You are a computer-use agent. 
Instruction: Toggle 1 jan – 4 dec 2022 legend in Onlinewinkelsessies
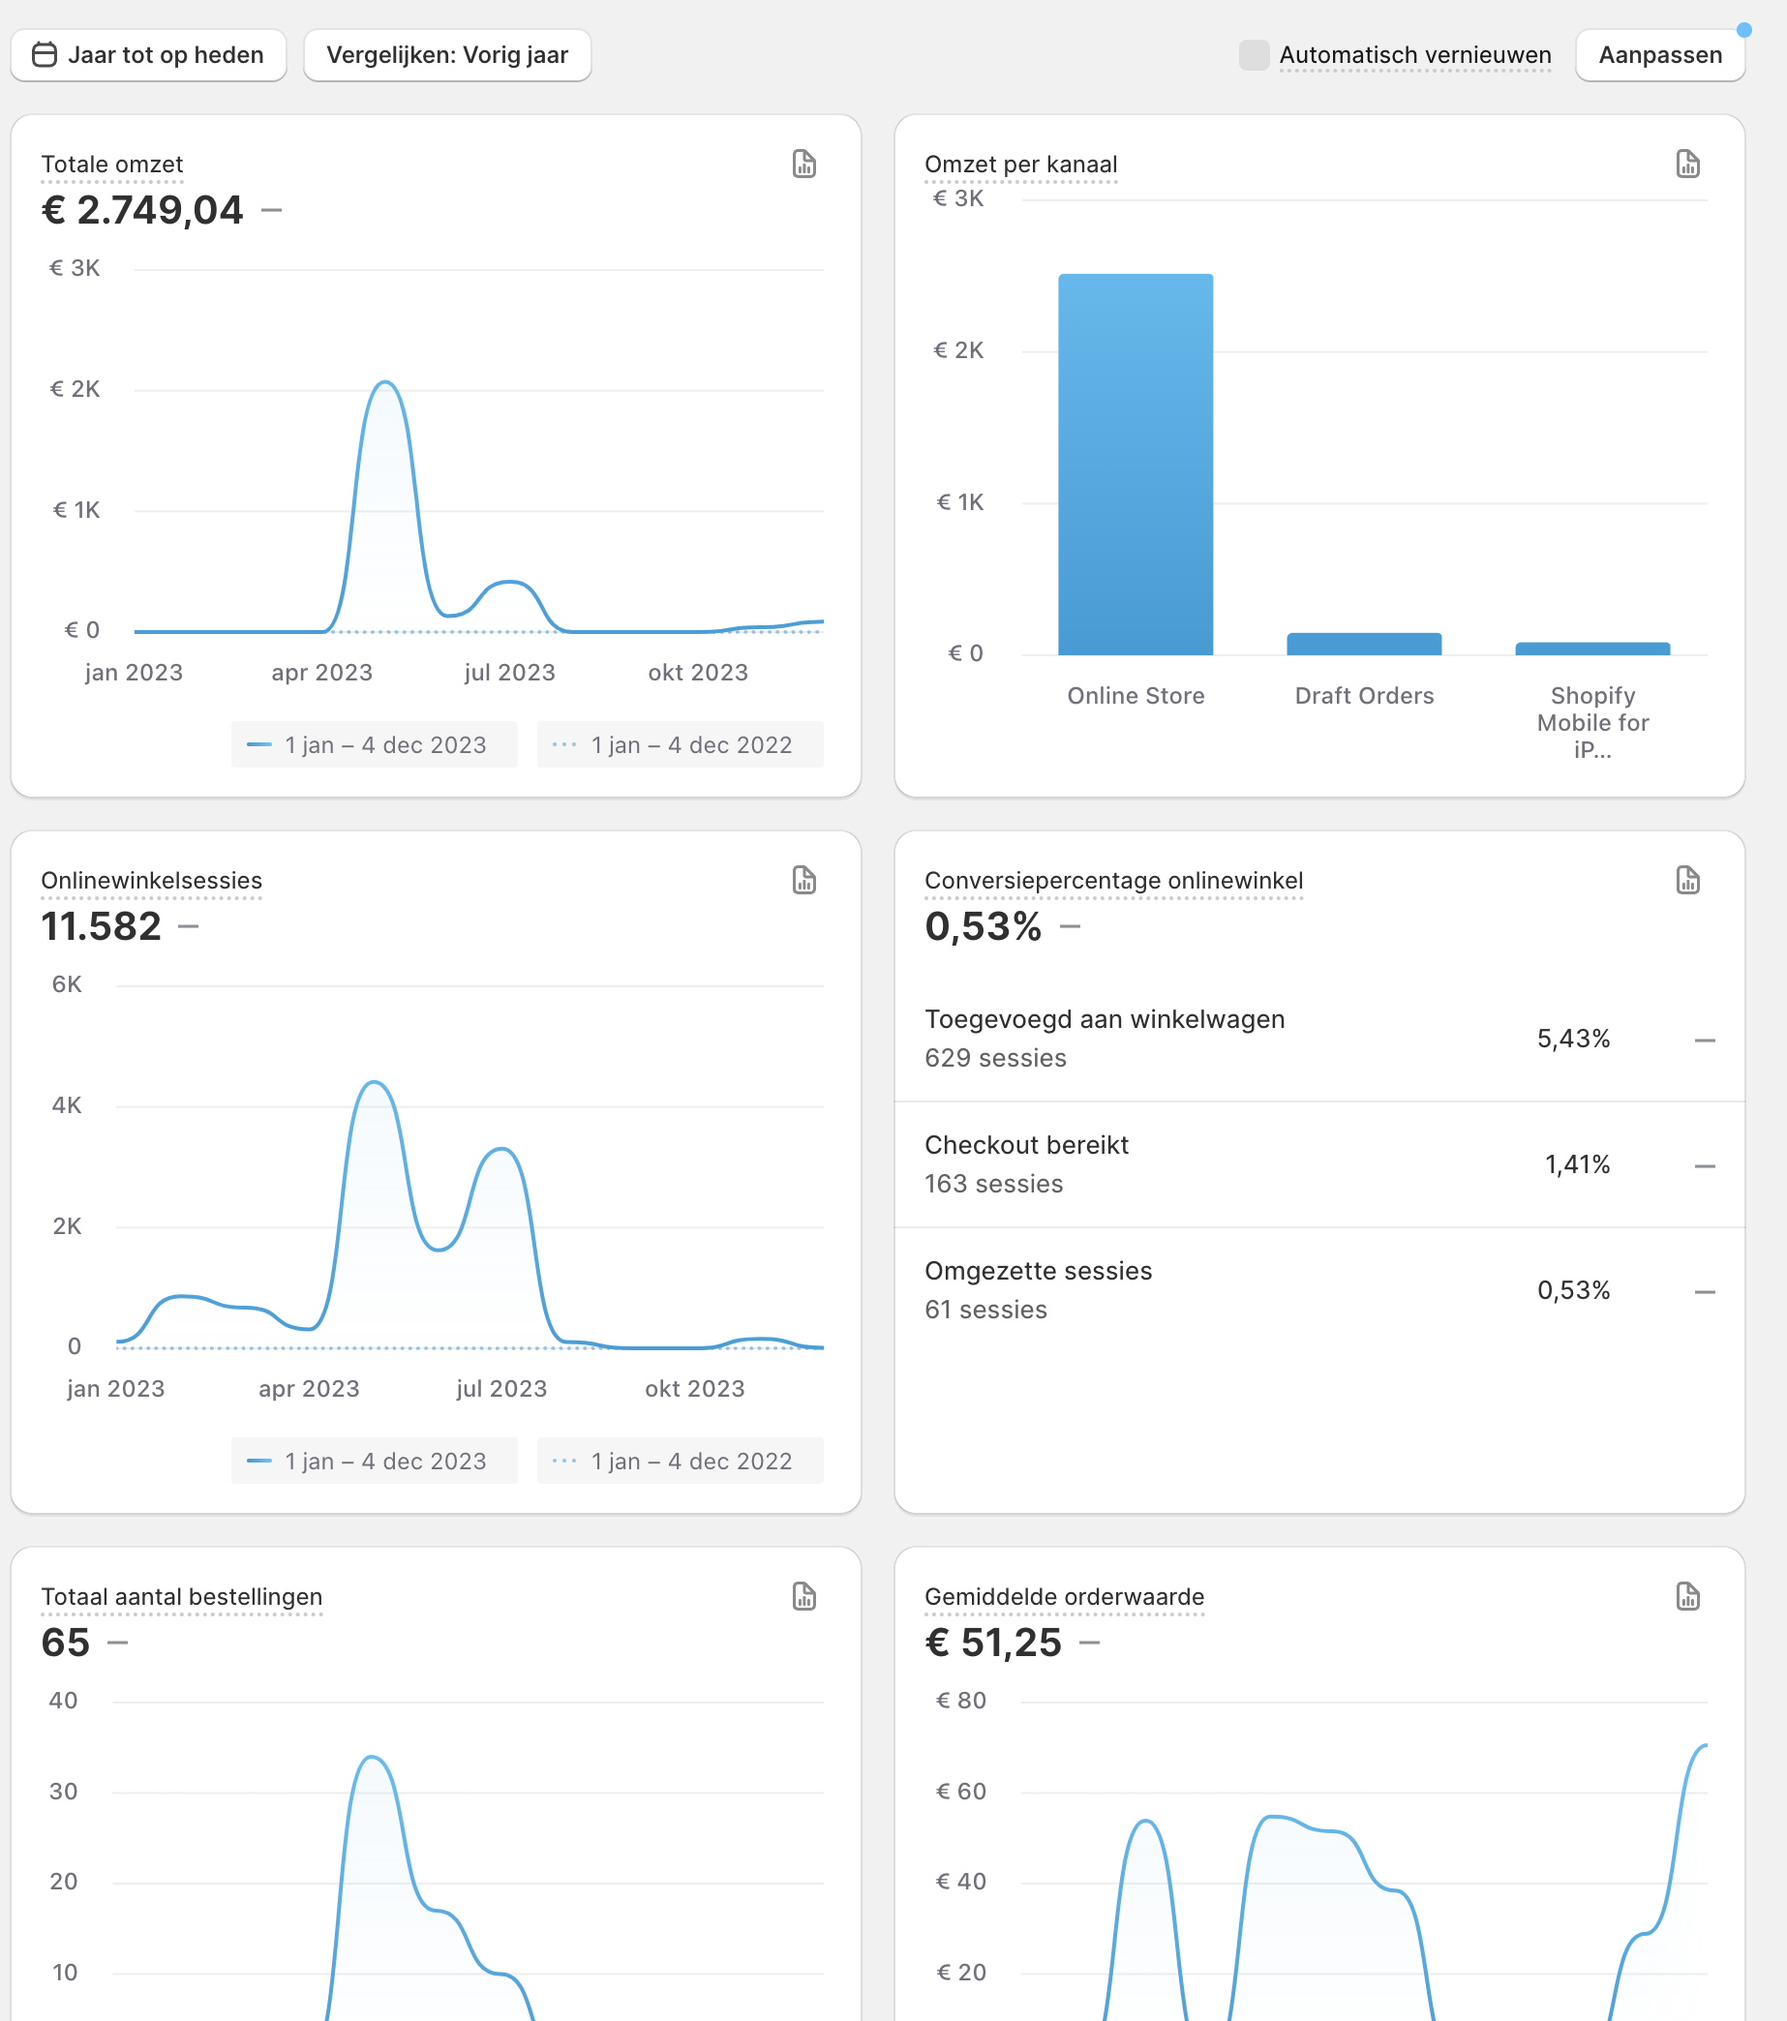coord(680,1461)
